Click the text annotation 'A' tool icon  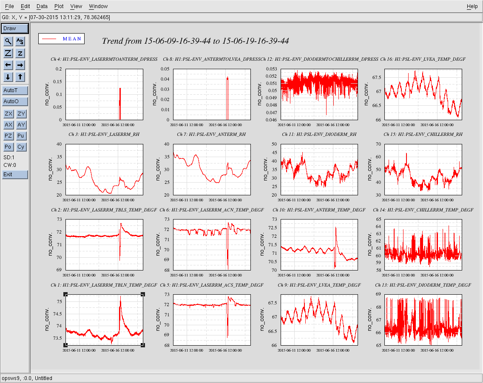[x=20, y=41]
